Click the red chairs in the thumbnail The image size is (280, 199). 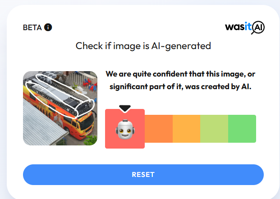click(90, 85)
